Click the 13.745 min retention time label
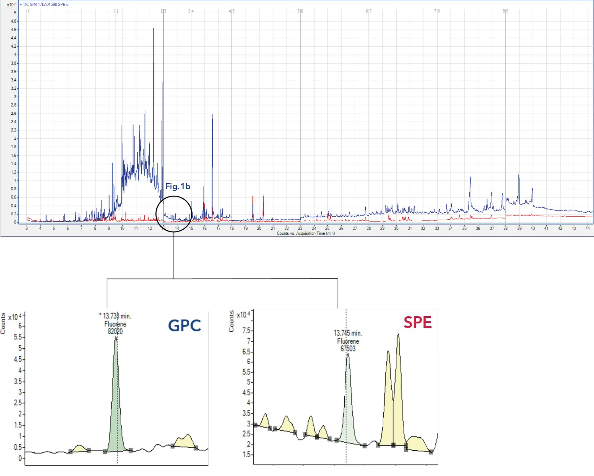This screenshot has height=476, width=594. click(x=348, y=333)
